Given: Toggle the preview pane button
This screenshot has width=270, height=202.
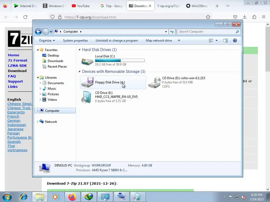Looking at the screenshot, I should [x=225, y=41].
